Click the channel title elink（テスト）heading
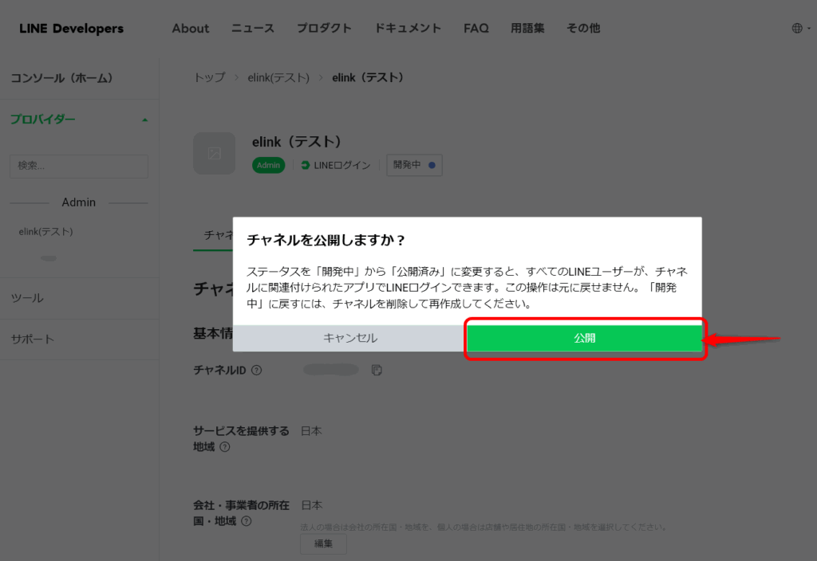817x561 pixels. coord(297,142)
